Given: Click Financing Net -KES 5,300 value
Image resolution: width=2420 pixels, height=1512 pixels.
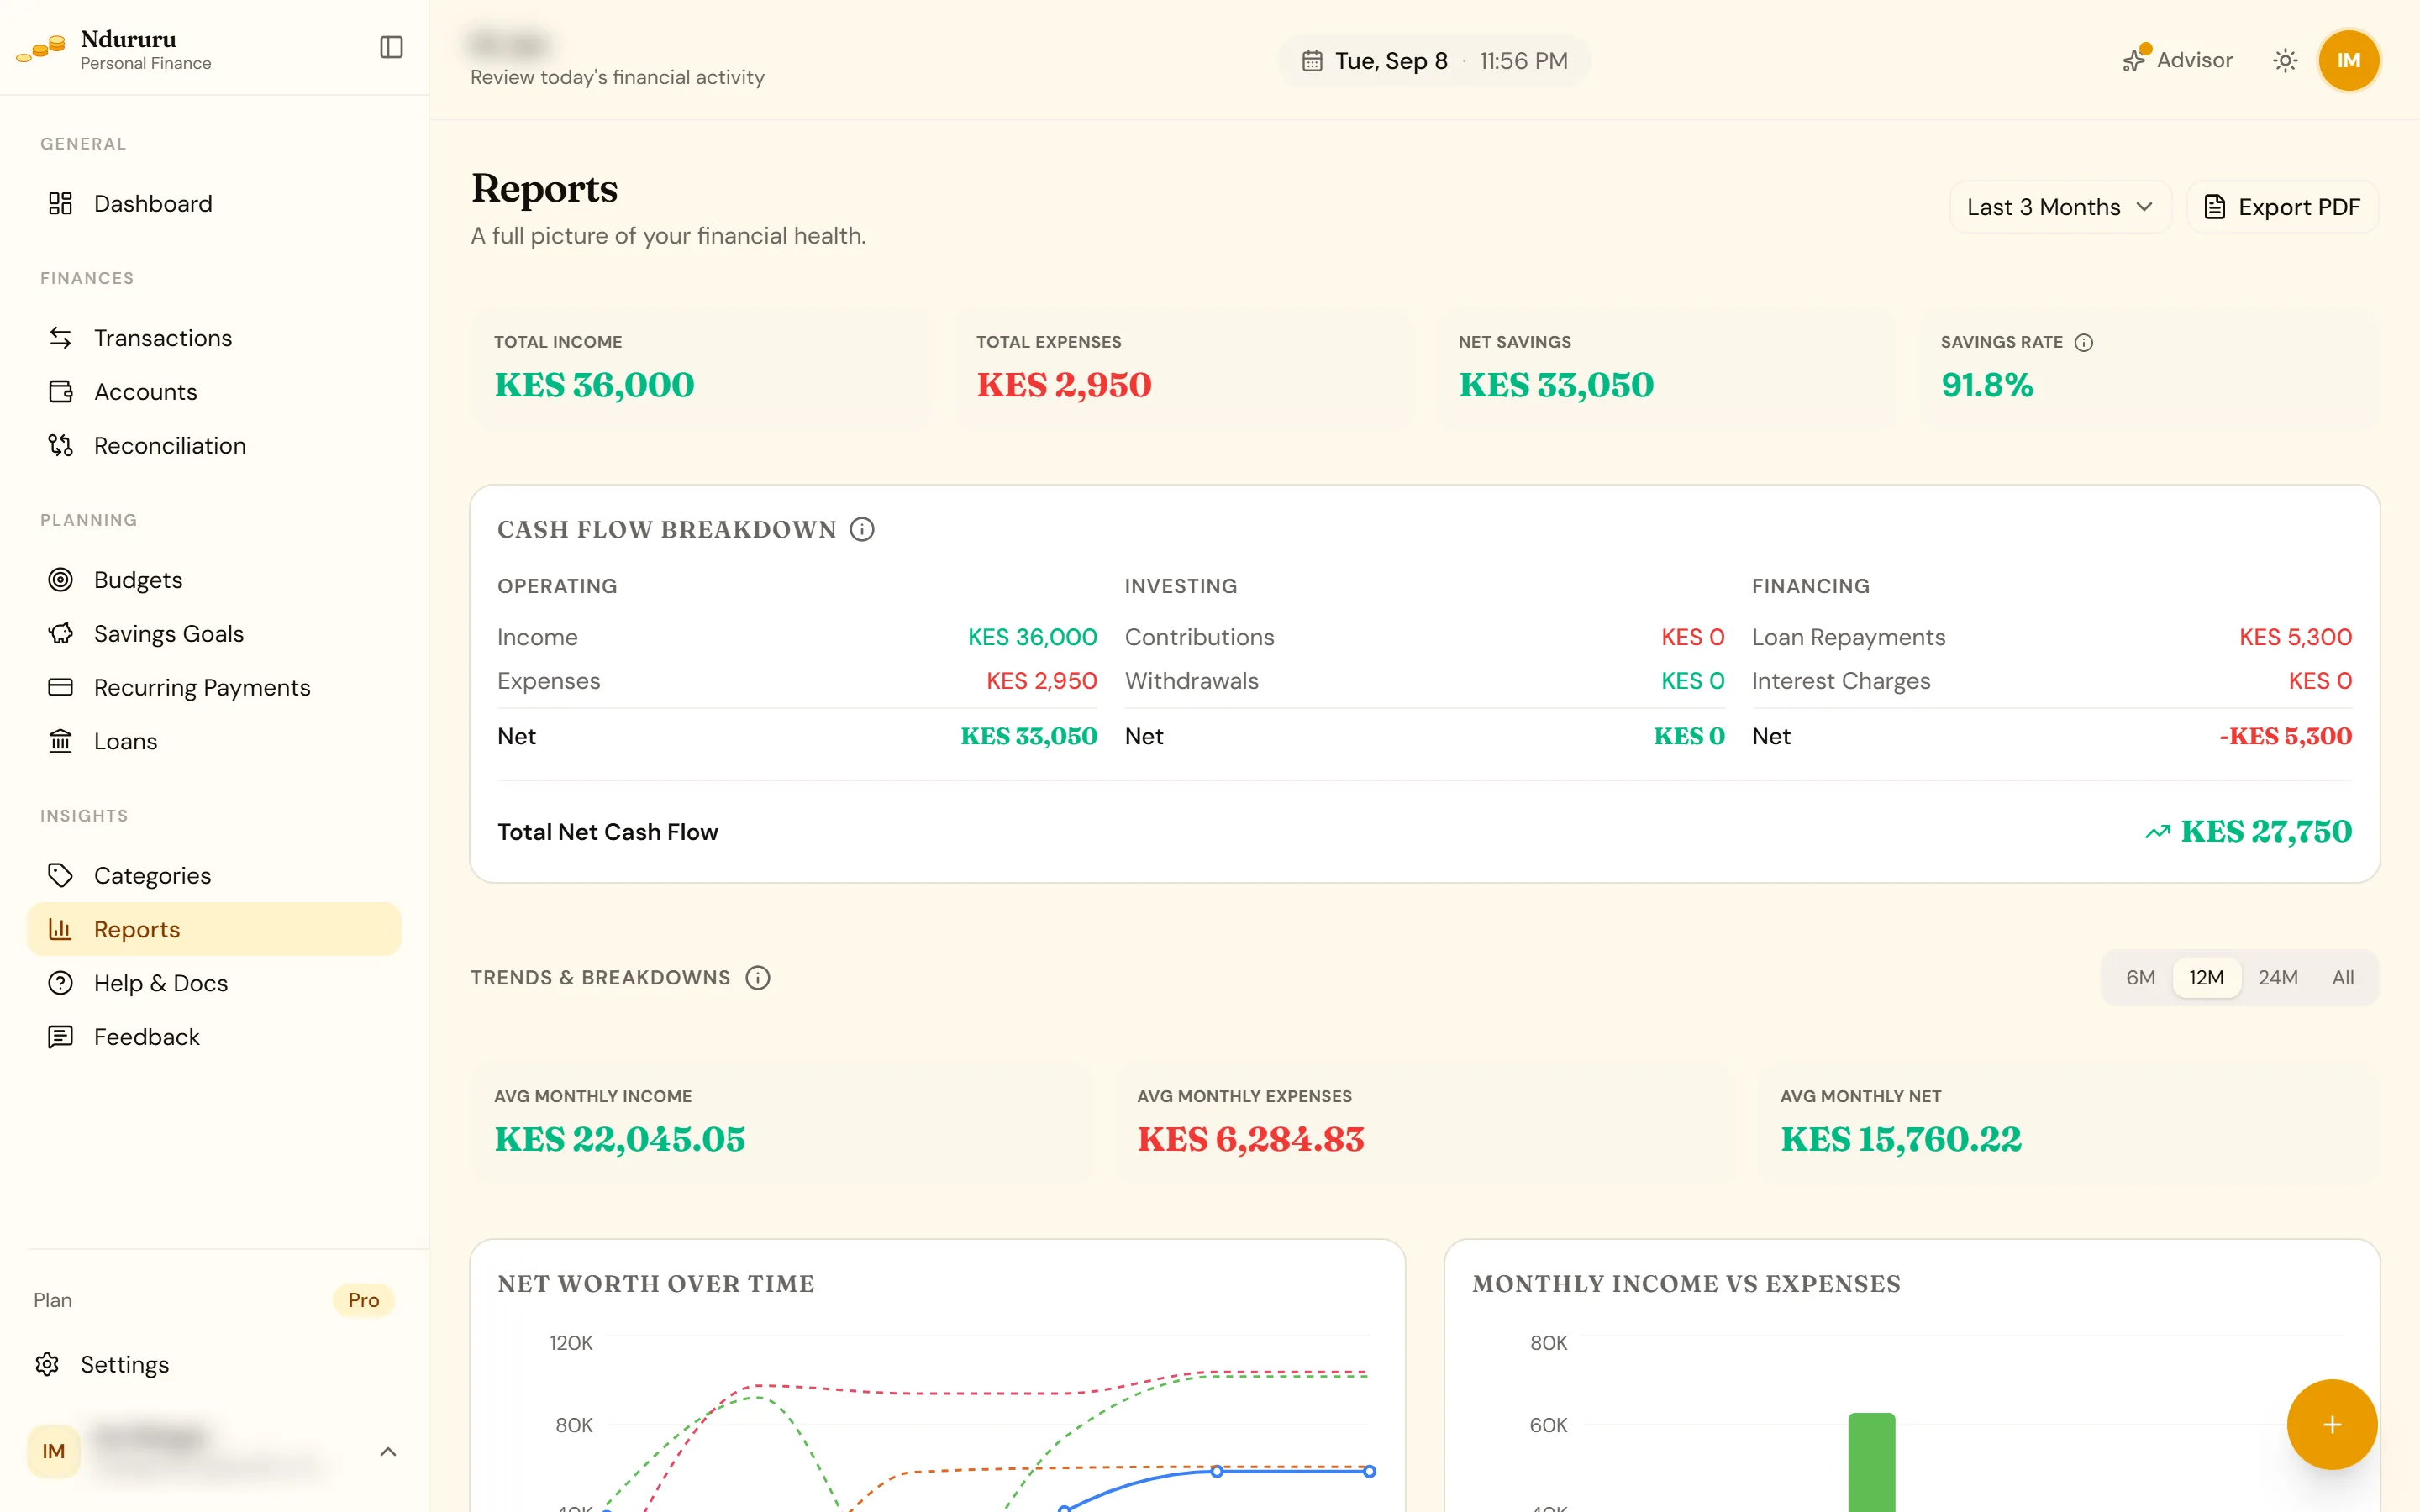Looking at the screenshot, I should point(2285,736).
